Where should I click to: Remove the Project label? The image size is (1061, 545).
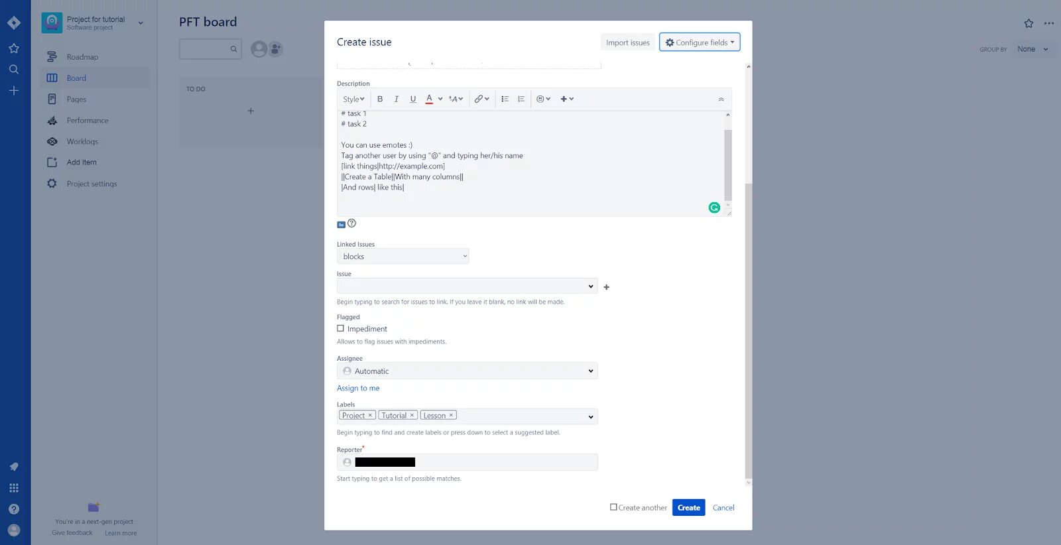(x=370, y=416)
